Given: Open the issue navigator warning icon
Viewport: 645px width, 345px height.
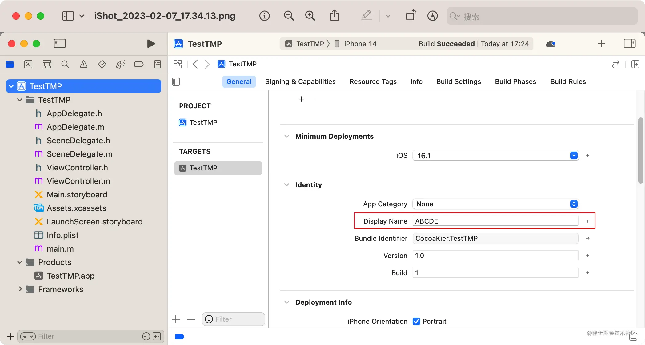Looking at the screenshot, I should [83, 64].
